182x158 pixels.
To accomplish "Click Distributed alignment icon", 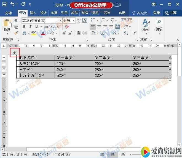I will tap(117, 27).
